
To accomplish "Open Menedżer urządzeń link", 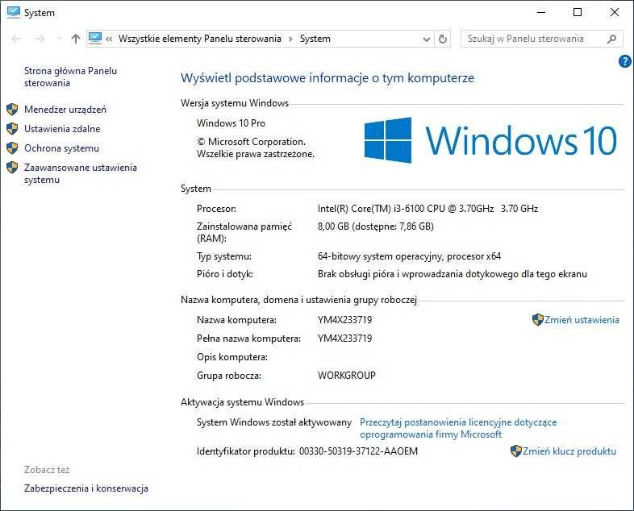I will 65,110.
